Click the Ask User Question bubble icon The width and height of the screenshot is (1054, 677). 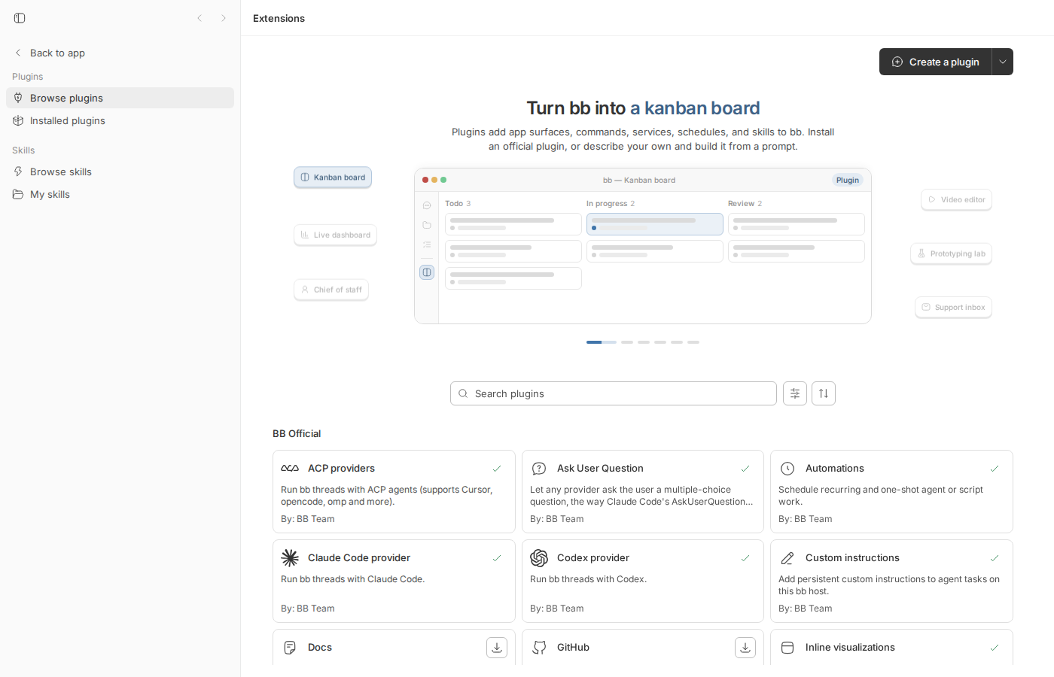tap(539, 469)
